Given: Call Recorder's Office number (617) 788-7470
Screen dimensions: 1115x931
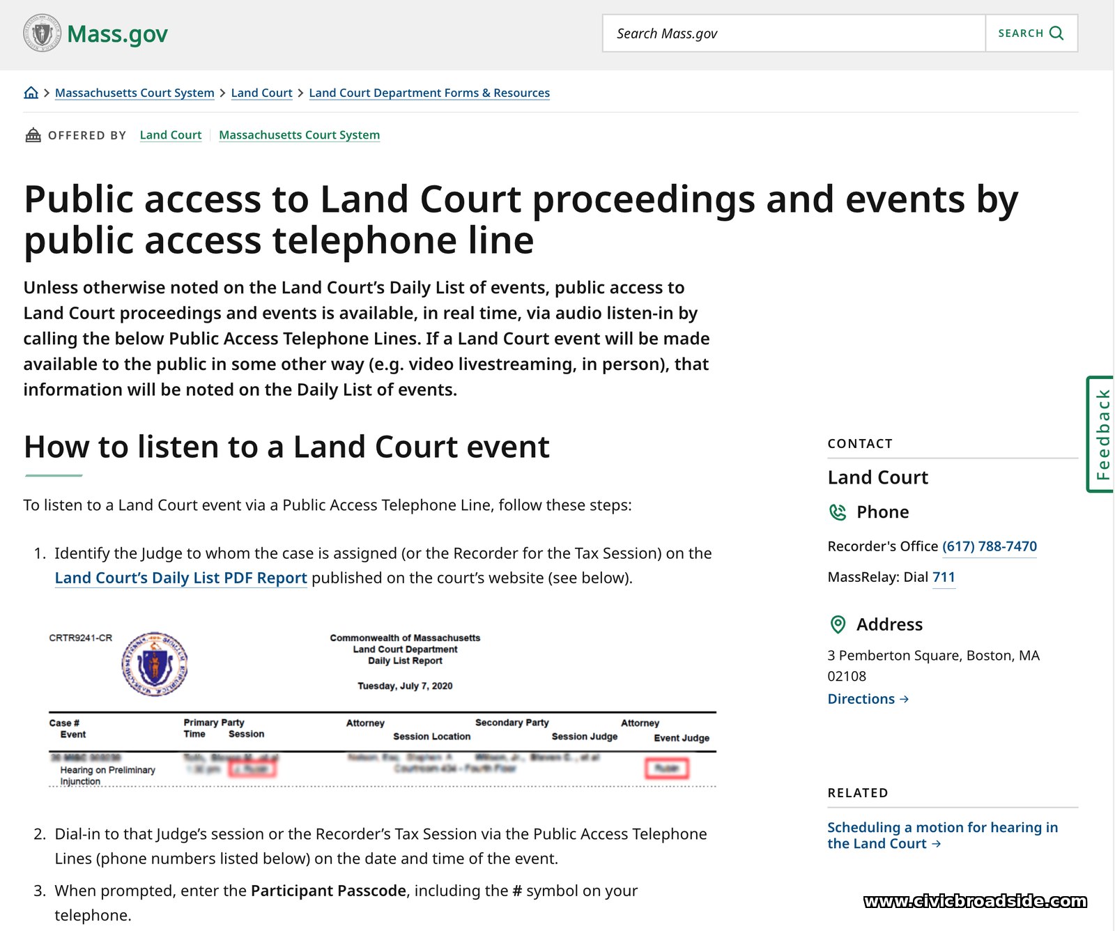Looking at the screenshot, I should [x=990, y=546].
